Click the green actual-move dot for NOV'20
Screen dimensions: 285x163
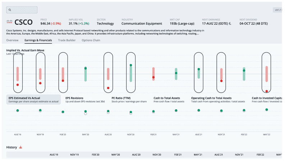[130, 66]
